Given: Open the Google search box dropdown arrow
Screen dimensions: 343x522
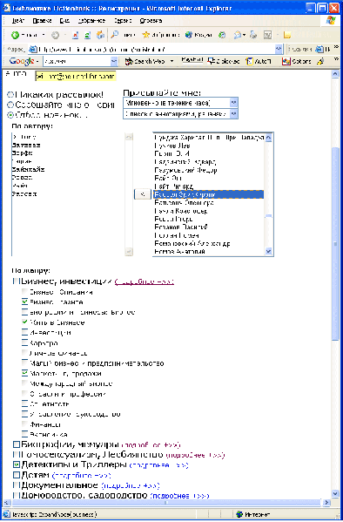Looking at the screenshot, I should (114, 61).
